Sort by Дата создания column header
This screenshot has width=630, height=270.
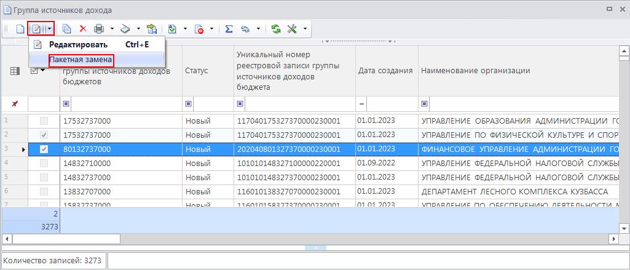(x=387, y=71)
